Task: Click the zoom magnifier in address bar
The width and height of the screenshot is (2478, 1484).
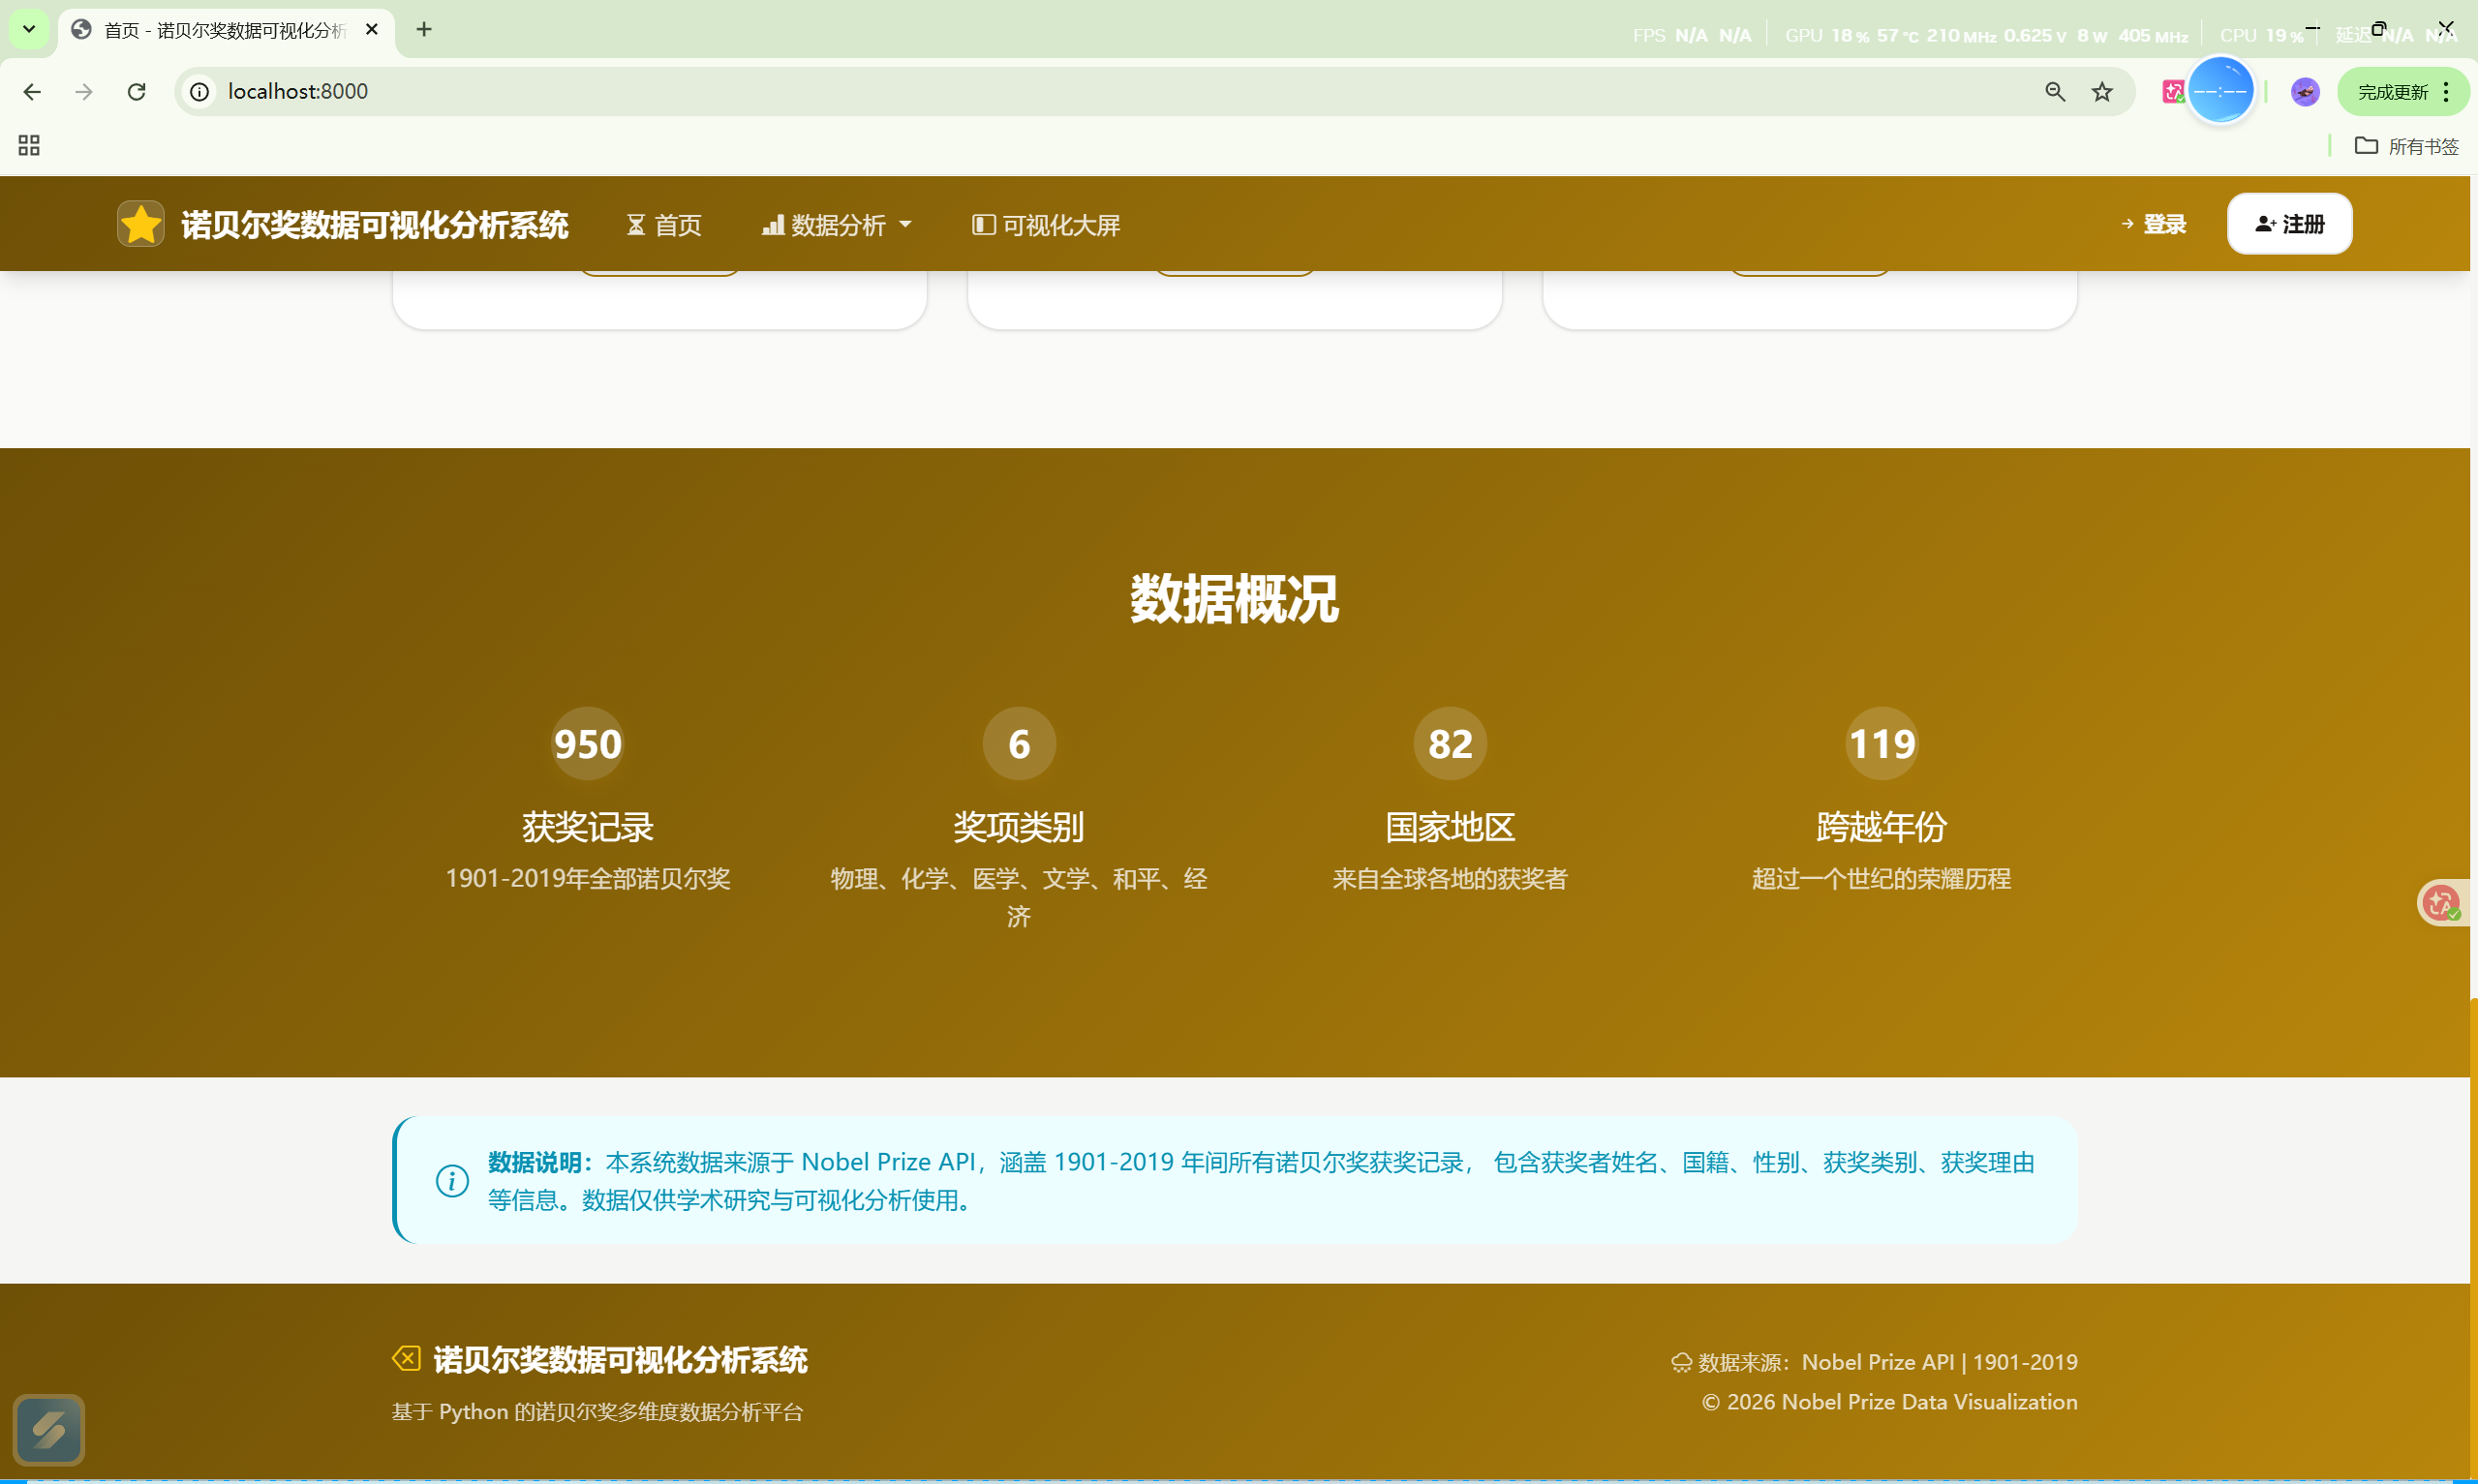Action: click(x=2055, y=92)
